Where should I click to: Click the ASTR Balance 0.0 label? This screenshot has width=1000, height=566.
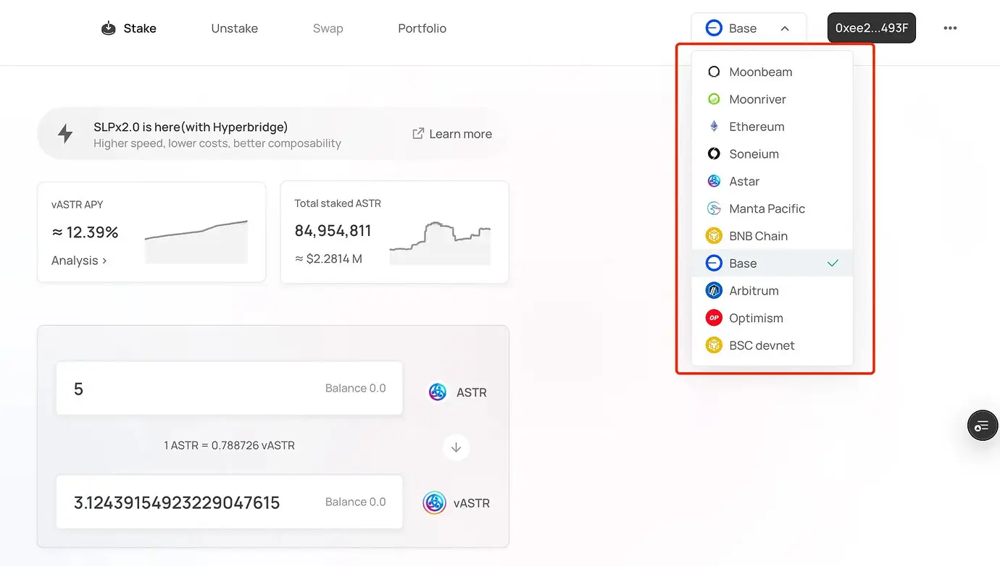pyautogui.click(x=355, y=389)
